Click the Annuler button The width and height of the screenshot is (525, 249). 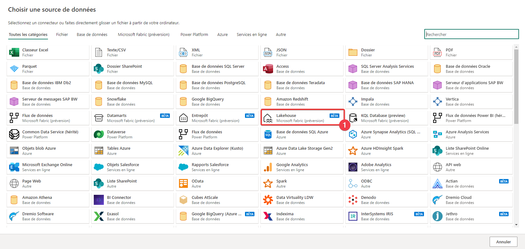[x=504, y=242]
